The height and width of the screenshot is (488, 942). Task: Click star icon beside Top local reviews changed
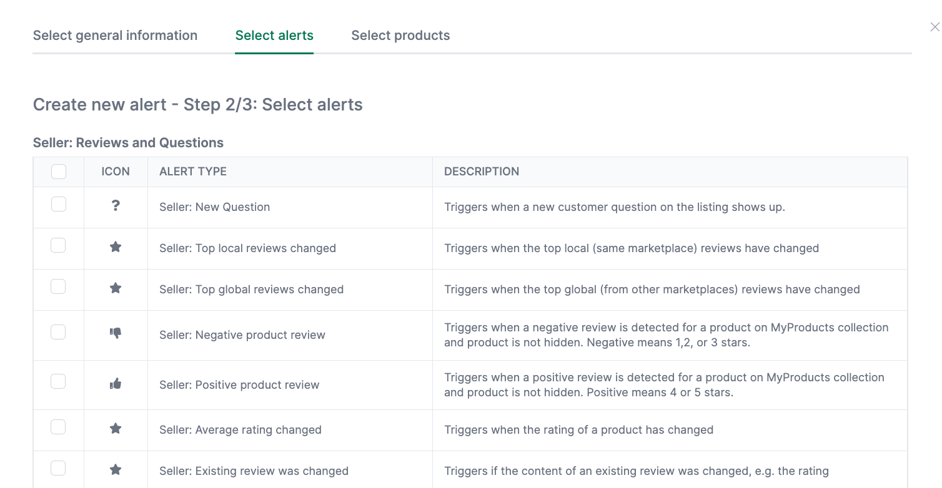[x=116, y=247]
